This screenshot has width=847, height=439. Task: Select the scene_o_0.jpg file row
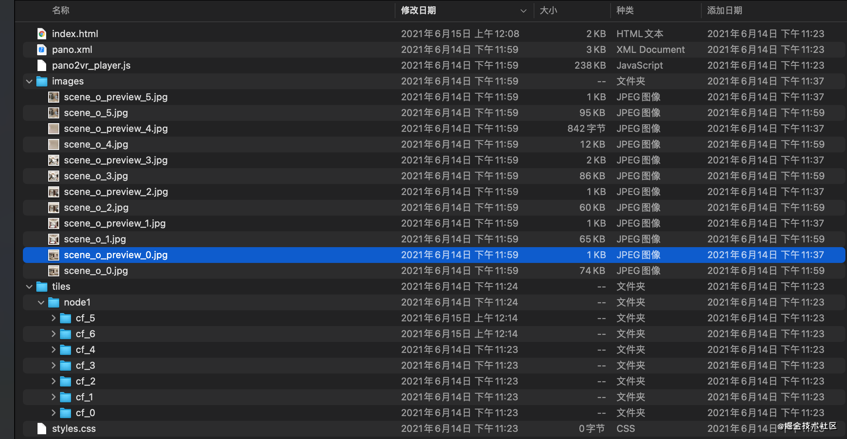pos(96,271)
